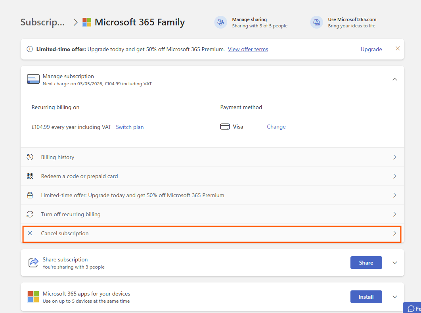Click '£104.99 every year including VAT' text
The image size is (421, 313).
[71, 127]
